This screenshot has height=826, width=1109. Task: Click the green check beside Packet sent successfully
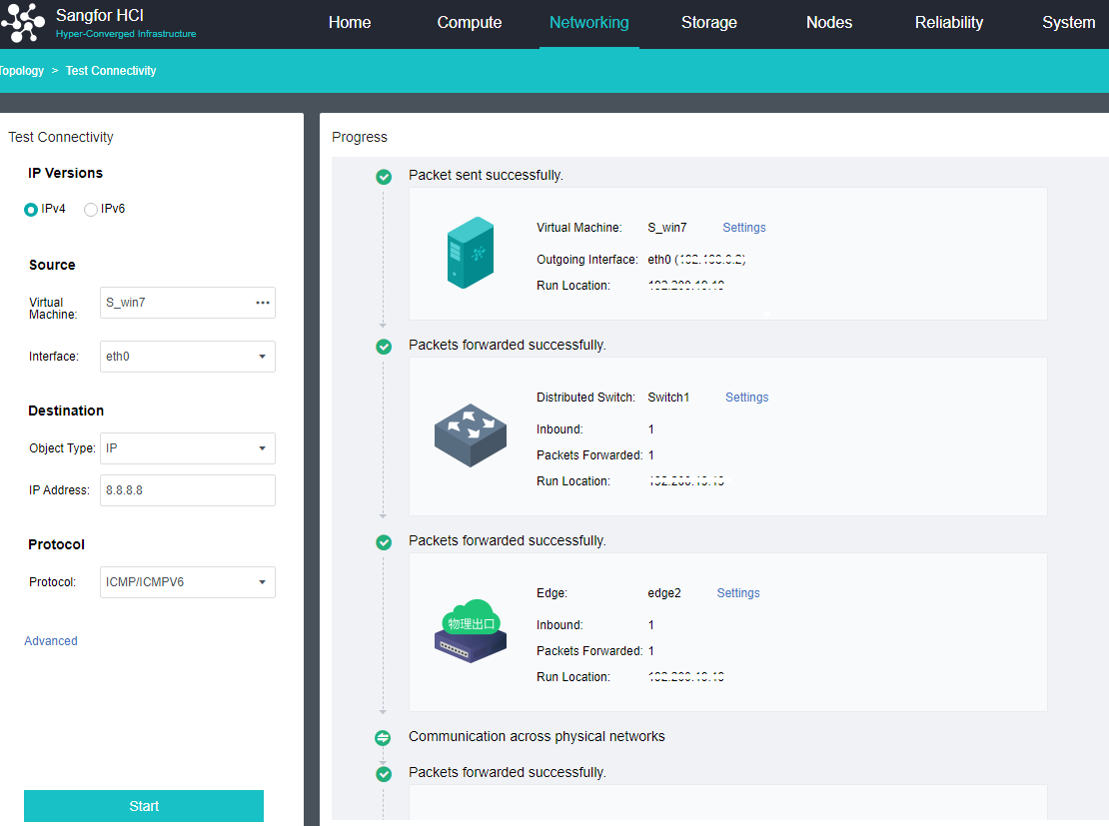[x=384, y=177]
